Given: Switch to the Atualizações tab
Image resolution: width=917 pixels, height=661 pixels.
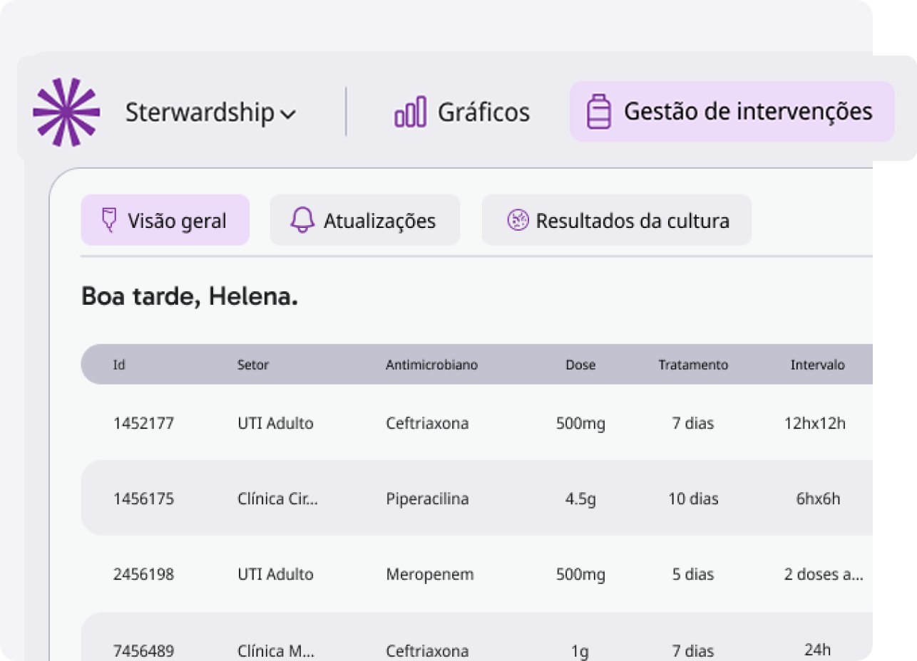Looking at the screenshot, I should click(379, 221).
